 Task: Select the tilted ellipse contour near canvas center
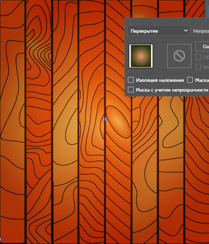click(118, 122)
